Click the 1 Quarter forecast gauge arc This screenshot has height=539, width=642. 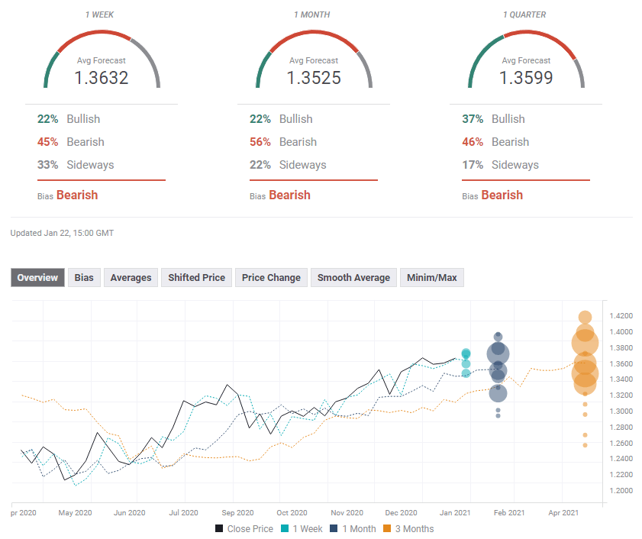click(526, 35)
